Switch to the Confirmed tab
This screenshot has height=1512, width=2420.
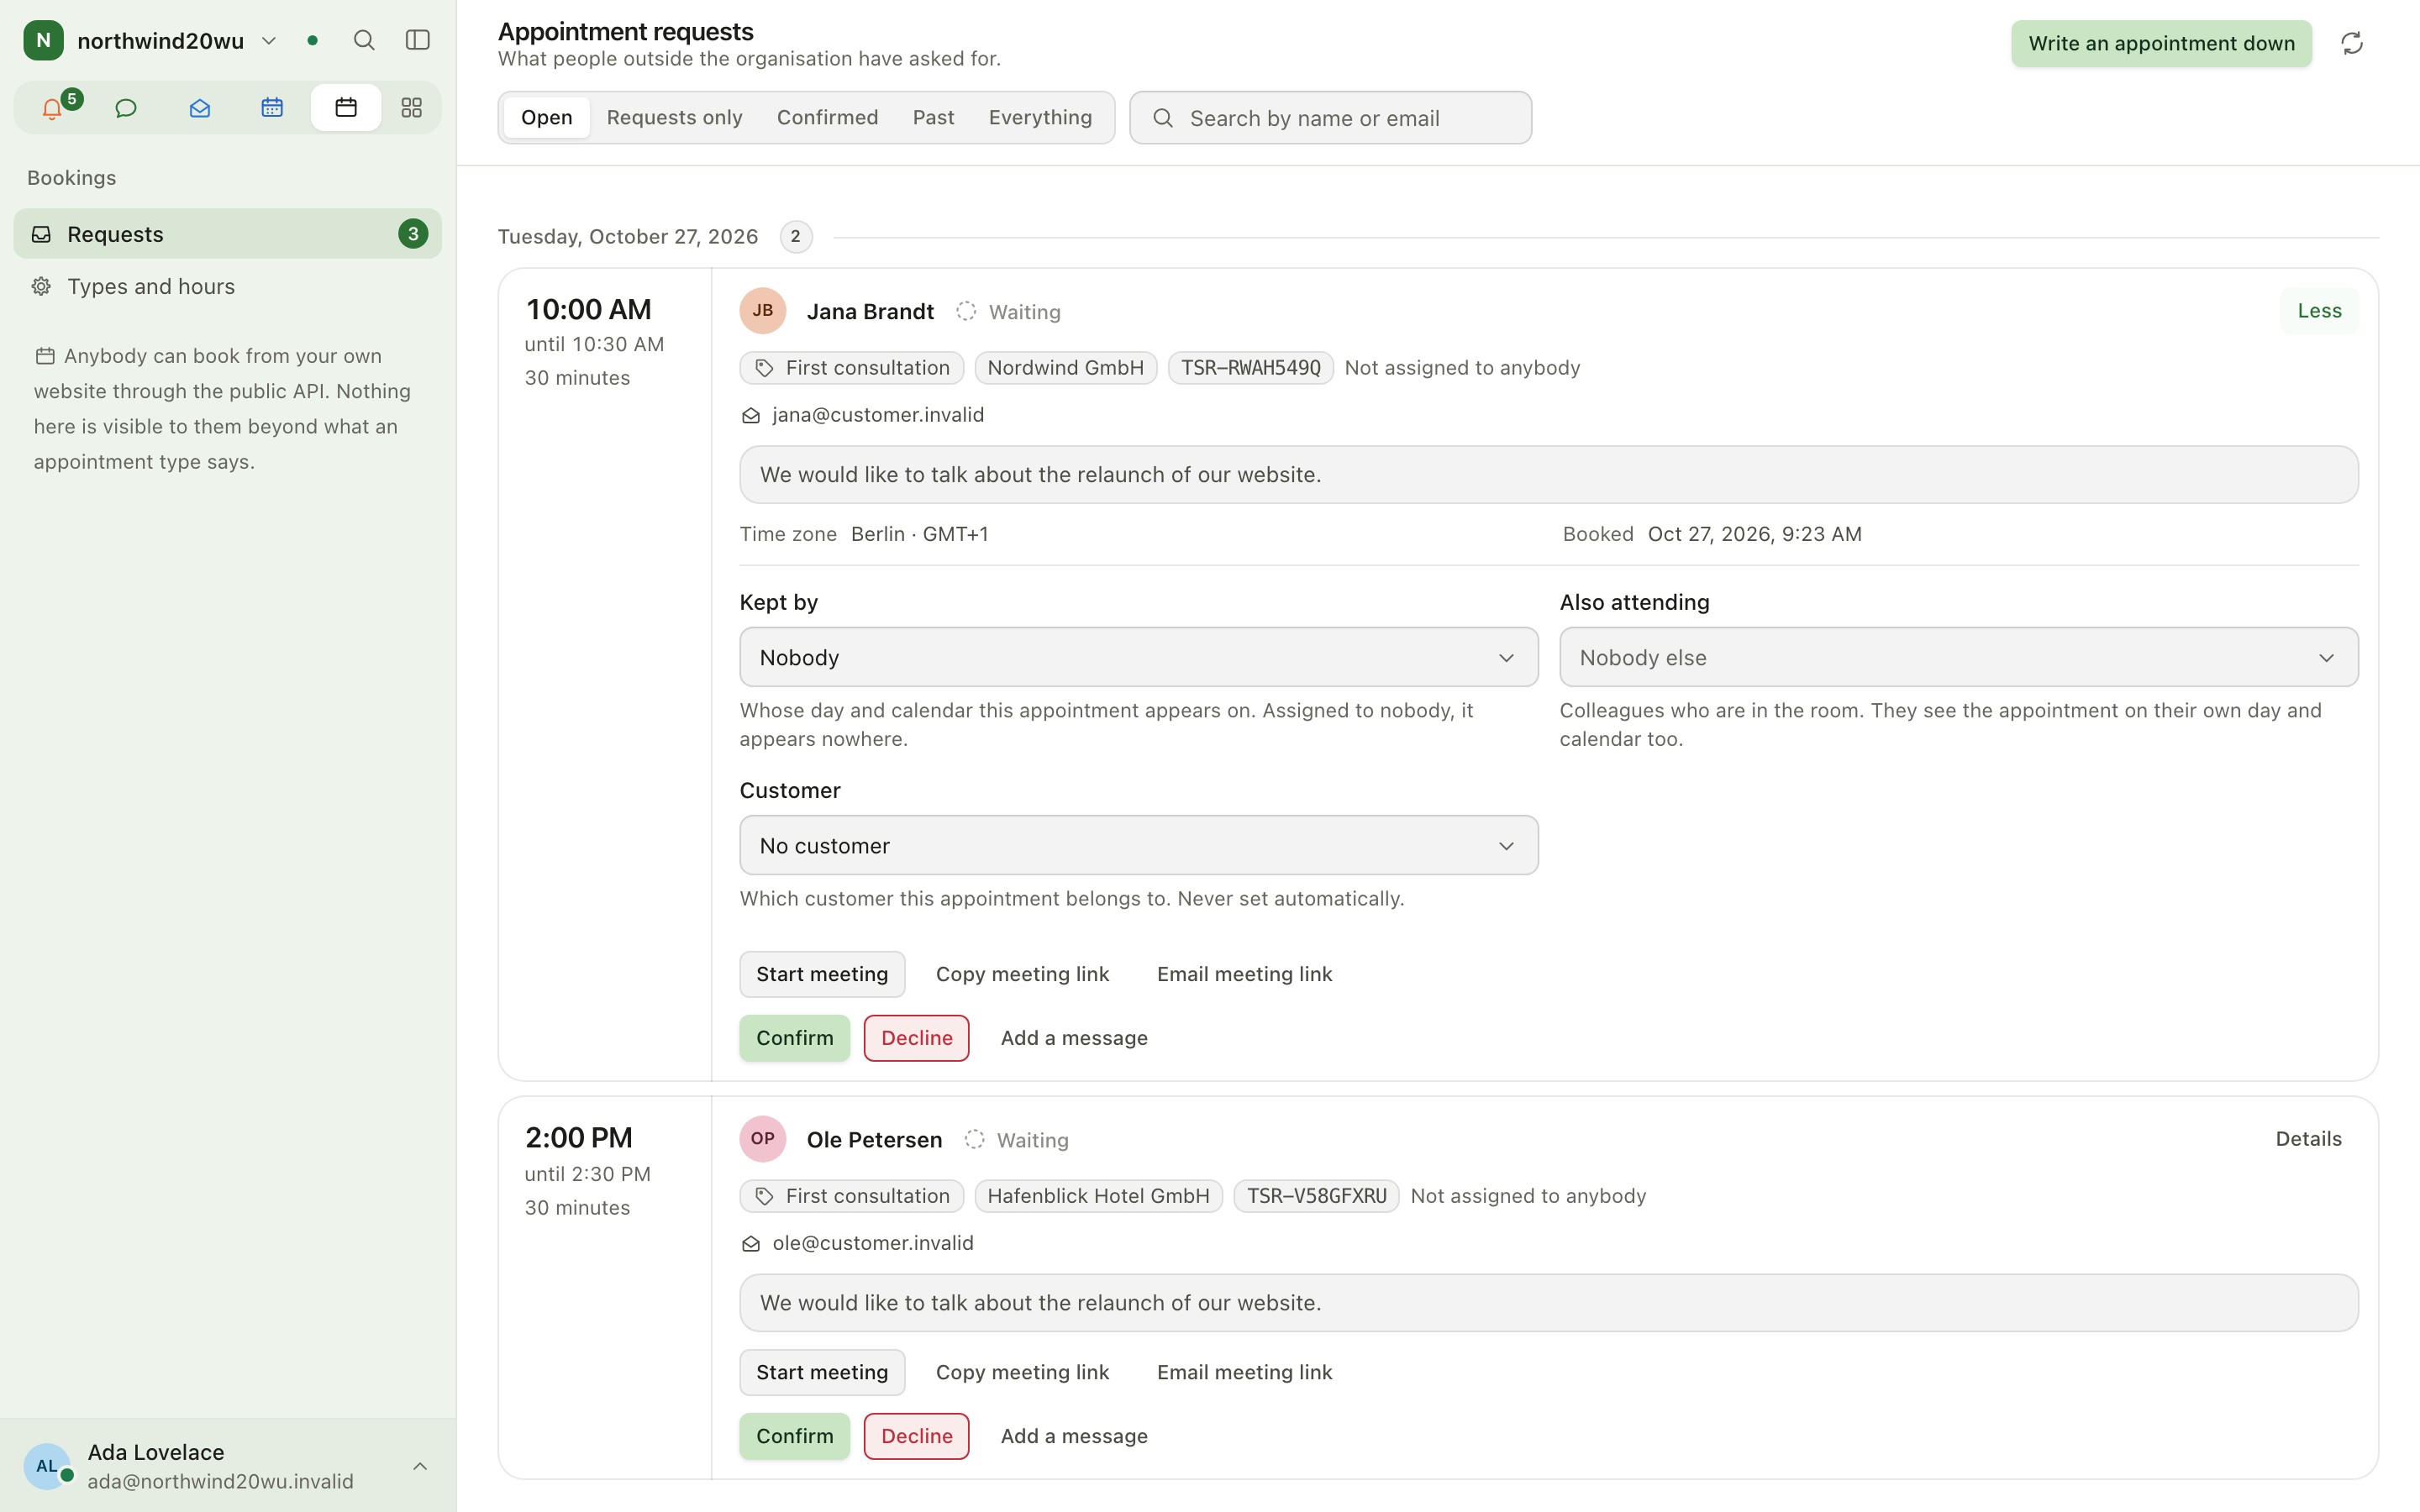[x=827, y=118]
